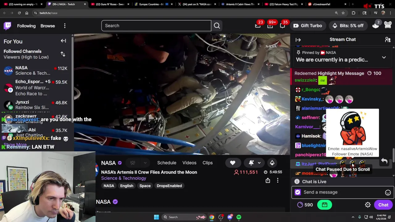Click the Chat Paused Due to Scroll banner
The height and width of the screenshot is (222, 395).
343,169
